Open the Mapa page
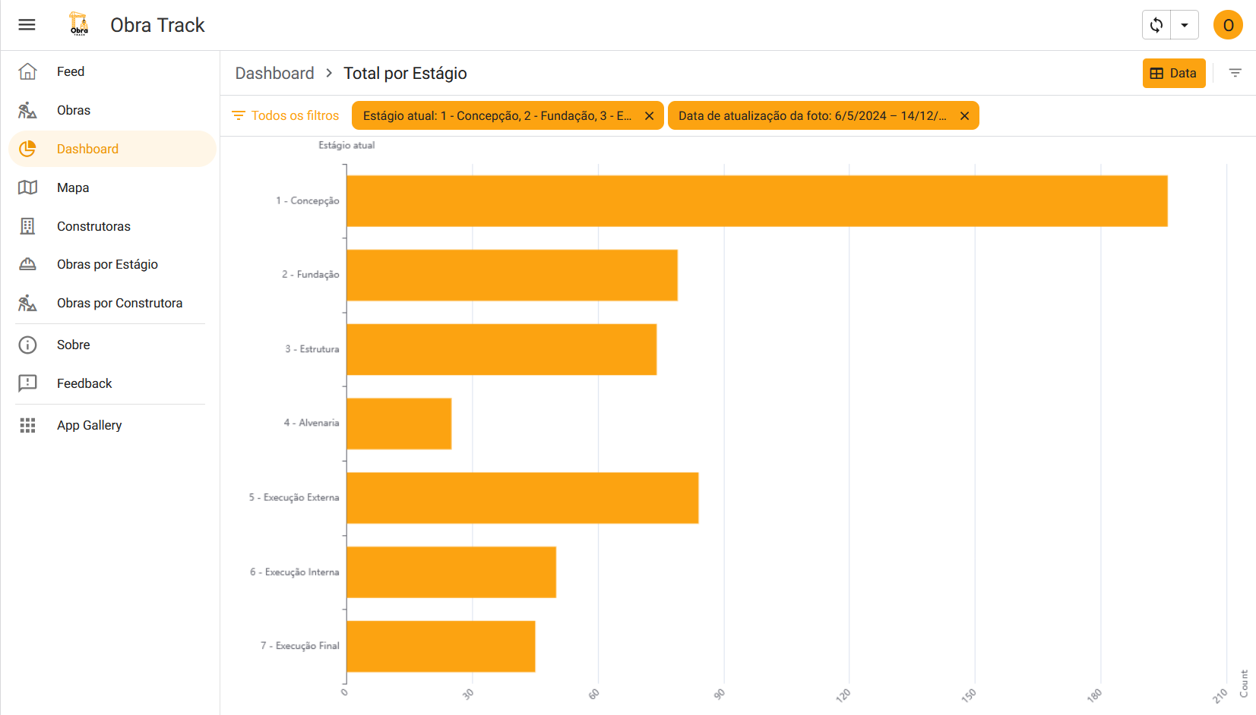The width and height of the screenshot is (1256, 715). (73, 187)
